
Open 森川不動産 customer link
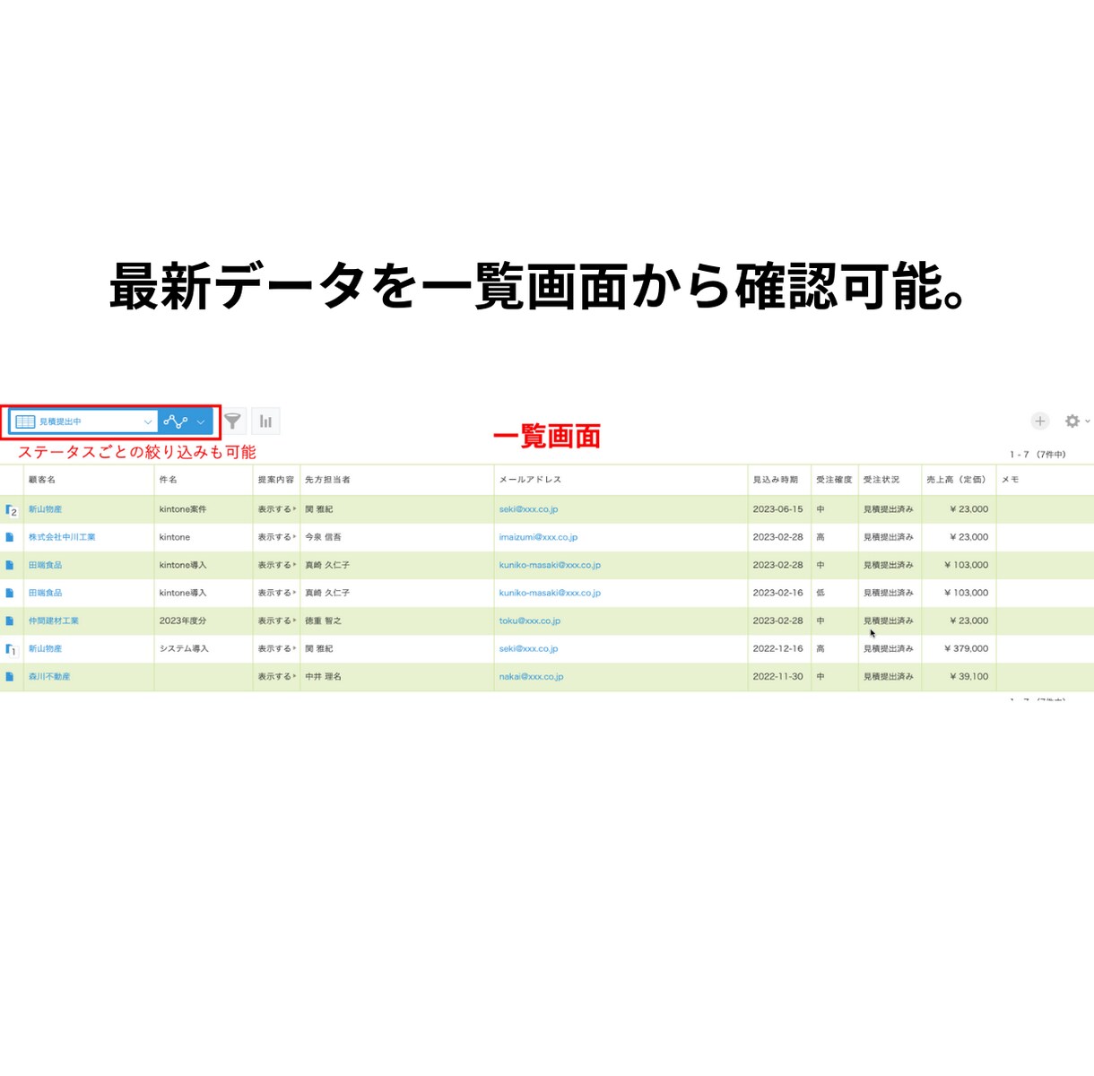(49, 677)
